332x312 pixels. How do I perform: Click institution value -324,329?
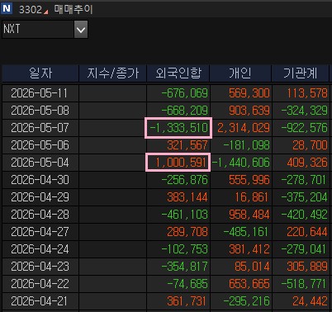[305, 111]
